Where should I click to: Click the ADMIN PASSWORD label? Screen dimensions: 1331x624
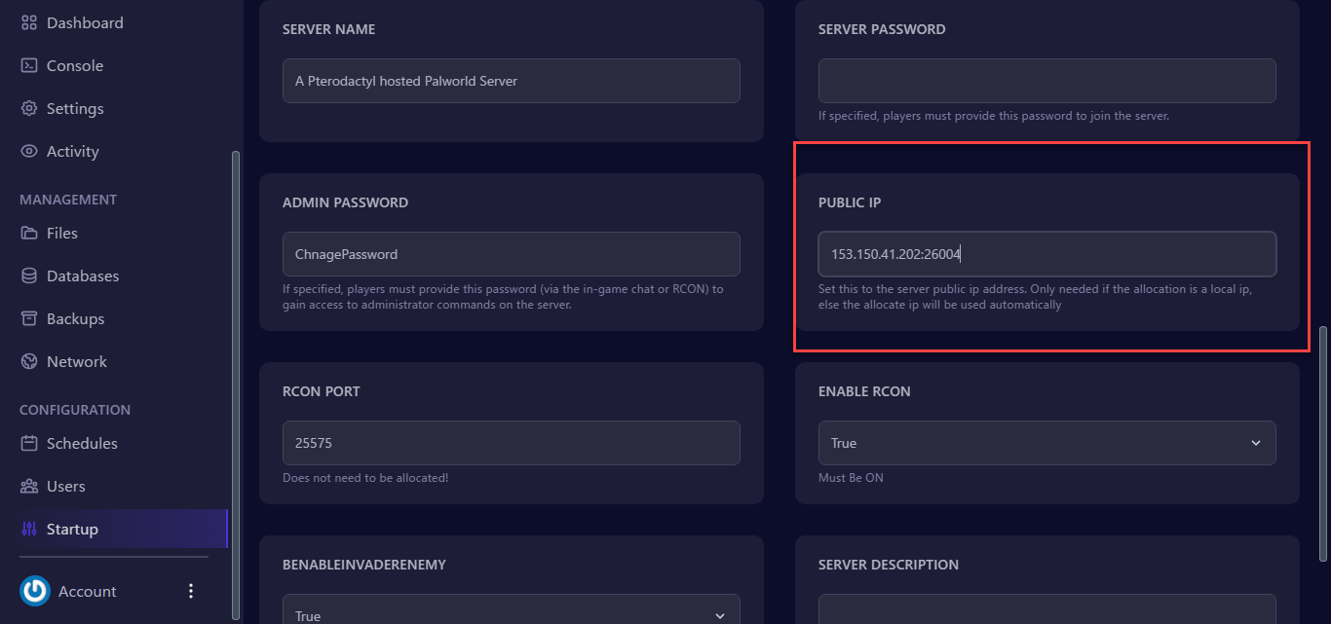pos(345,202)
